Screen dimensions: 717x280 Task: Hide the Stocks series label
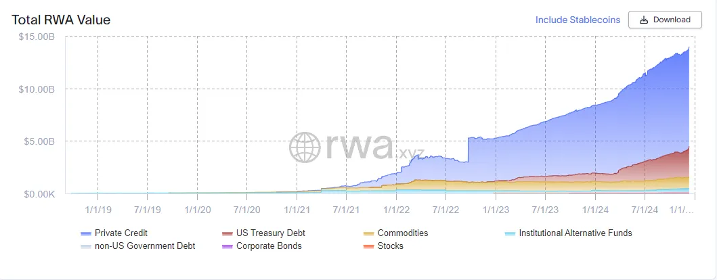click(x=391, y=246)
